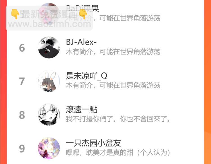211x164 pixels.
Task: Click rank number 6
Action: click(22, 48)
